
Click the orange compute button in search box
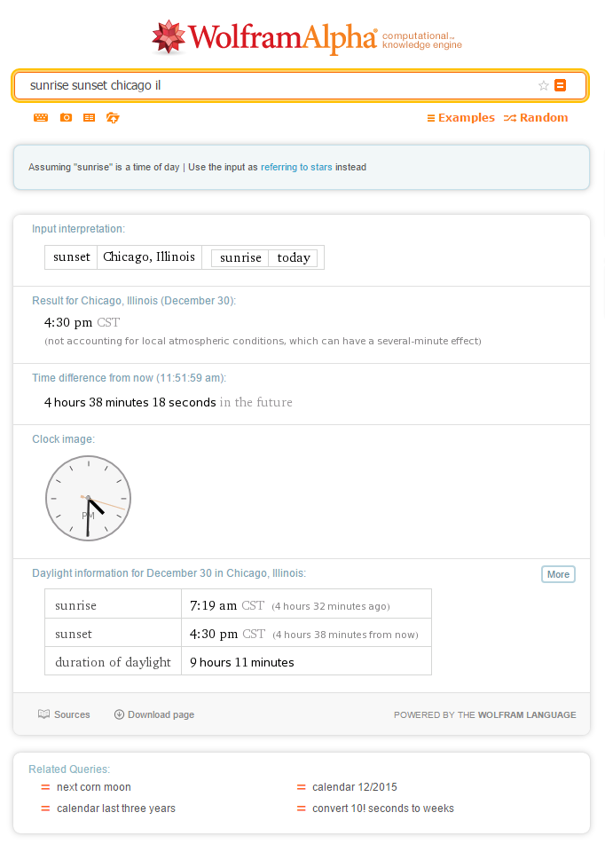pos(560,85)
